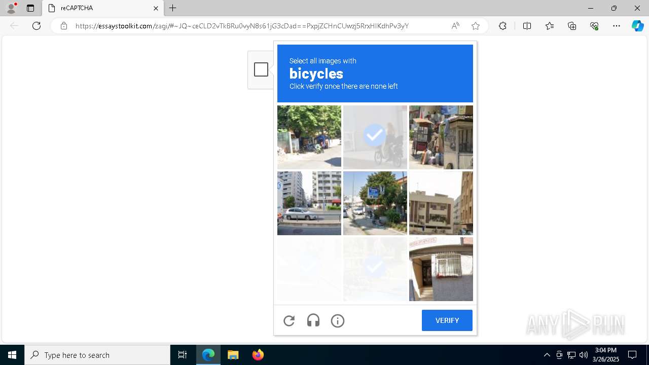Click the VERIFY button
This screenshot has width=649, height=365.
(447, 320)
